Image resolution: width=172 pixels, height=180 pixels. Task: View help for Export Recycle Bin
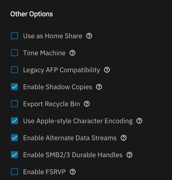point(87,104)
